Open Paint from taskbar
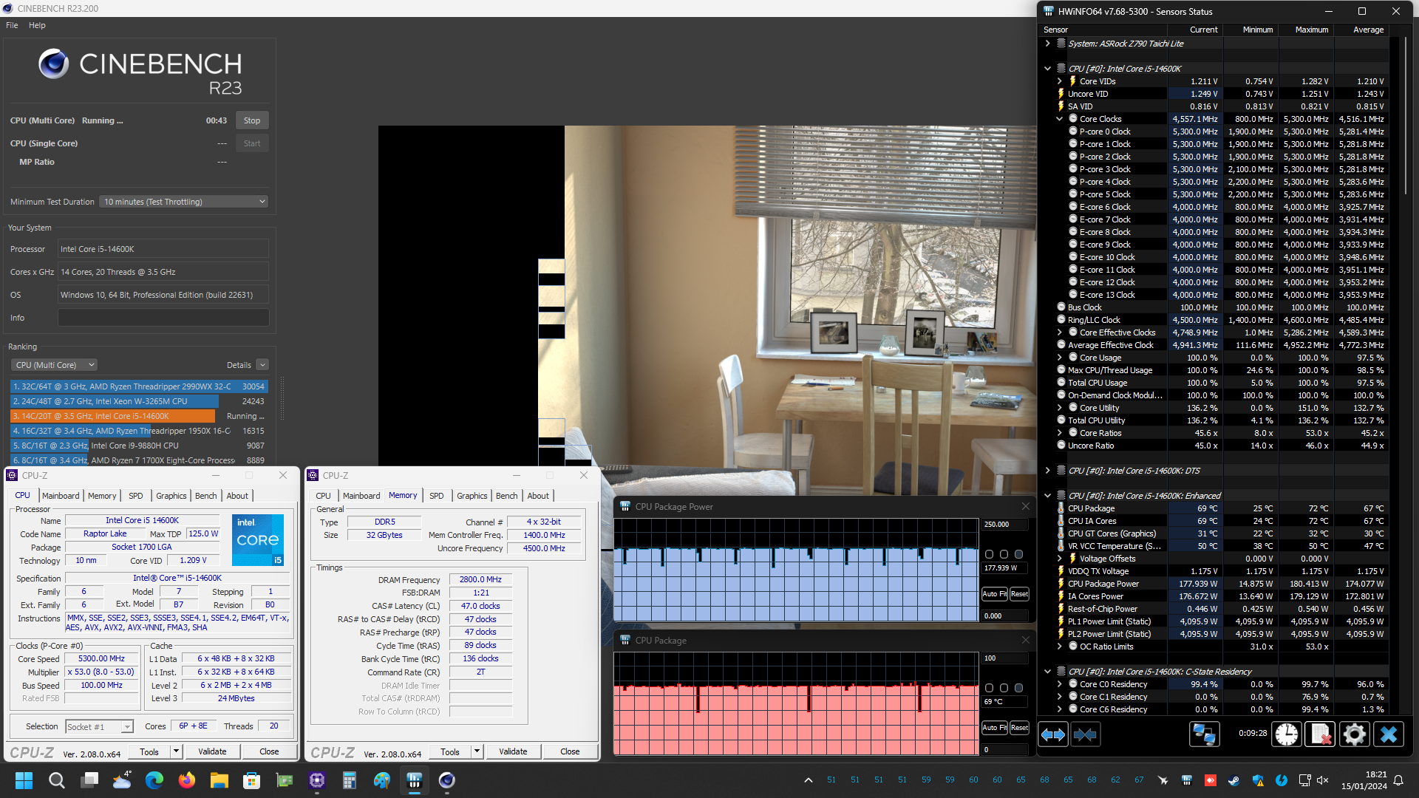 tap(381, 780)
